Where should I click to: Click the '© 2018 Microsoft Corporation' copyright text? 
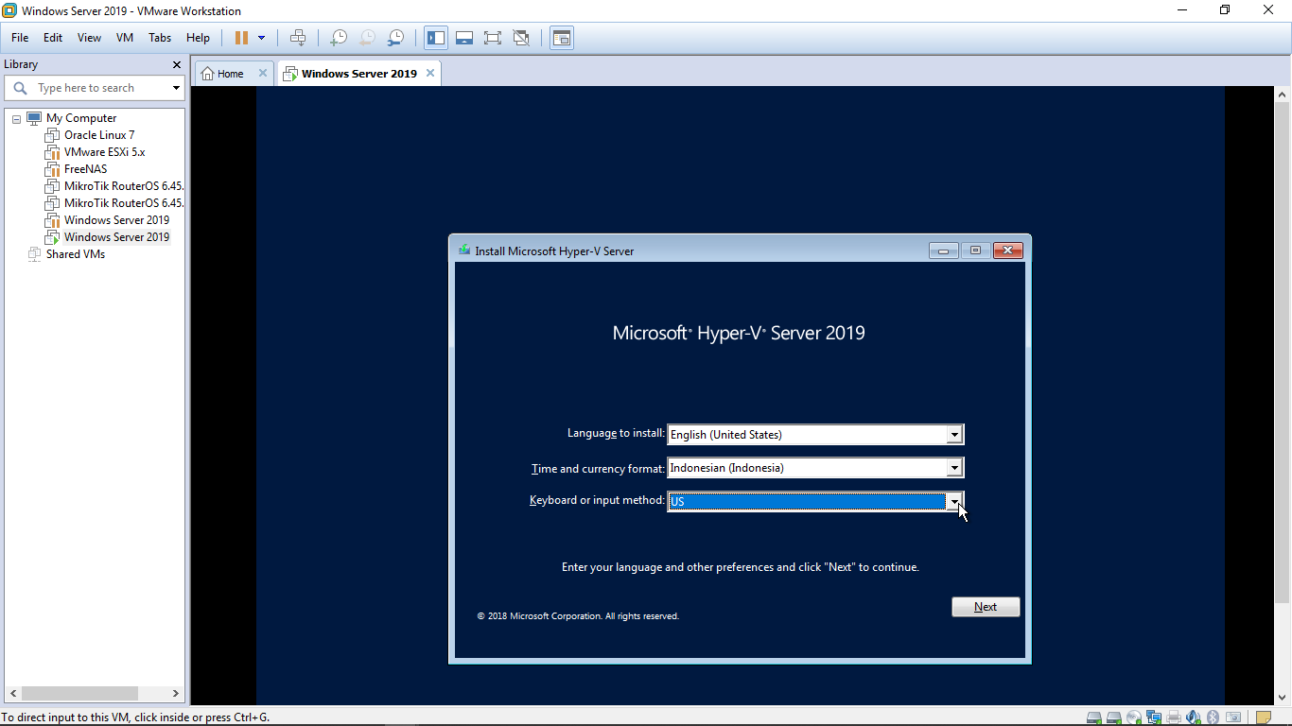pyautogui.click(x=578, y=616)
